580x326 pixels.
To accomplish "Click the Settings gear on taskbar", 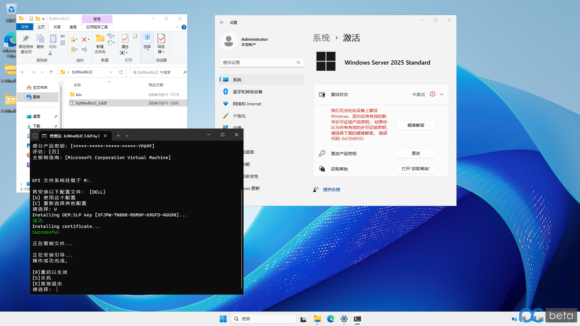I will [x=344, y=319].
